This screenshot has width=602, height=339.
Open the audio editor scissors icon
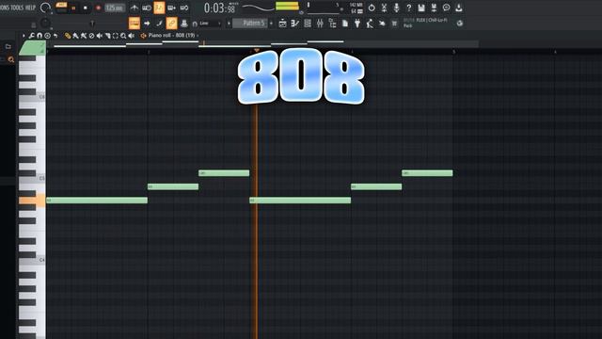(384, 8)
